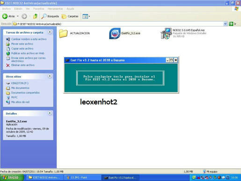This screenshot has height=181, width=241.
Task: Click the move file icon
Action: (x=8, y=44)
